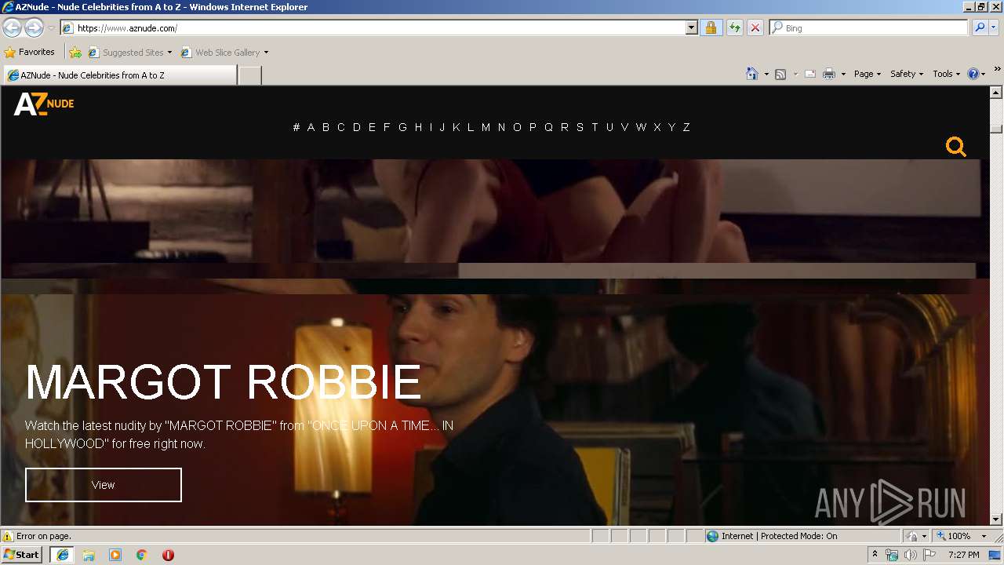Click the search magnifier button

(979, 27)
